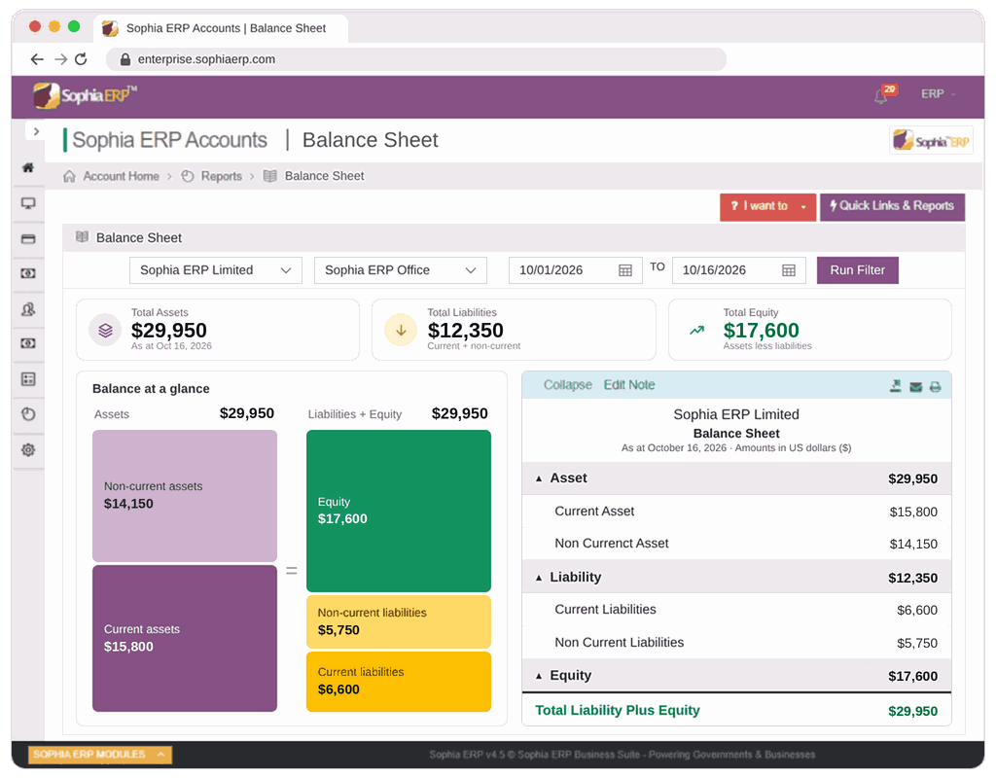Expand the left sidebar with chevron
The width and height of the screenshot is (996, 778).
point(36,131)
